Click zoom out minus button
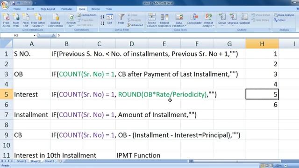299x168 pixels. pos(285,166)
